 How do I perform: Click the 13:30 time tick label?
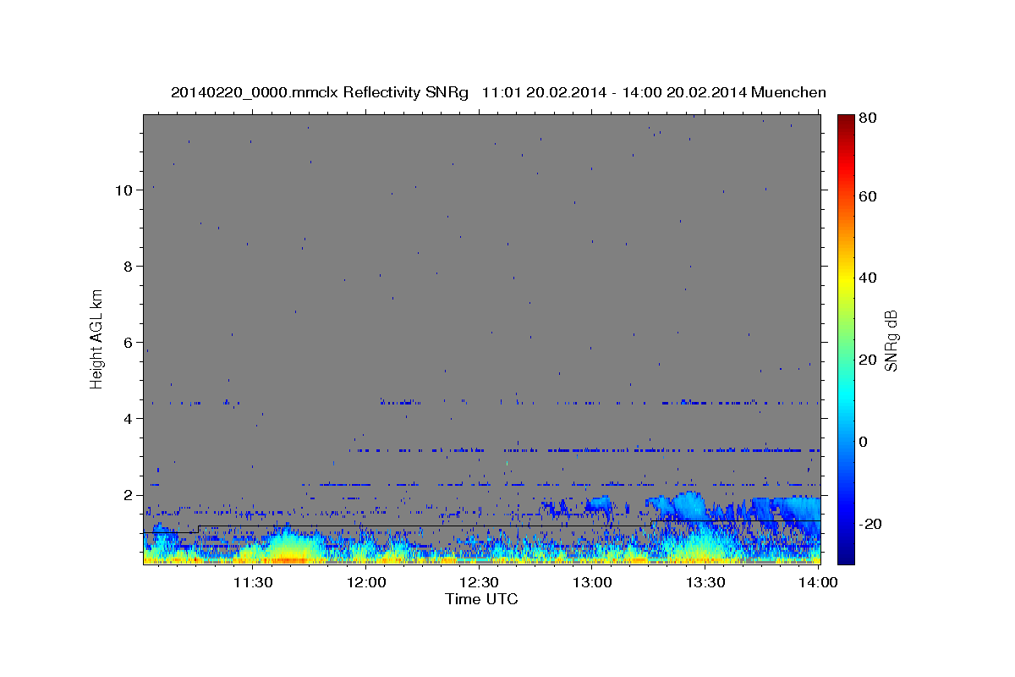click(705, 582)
